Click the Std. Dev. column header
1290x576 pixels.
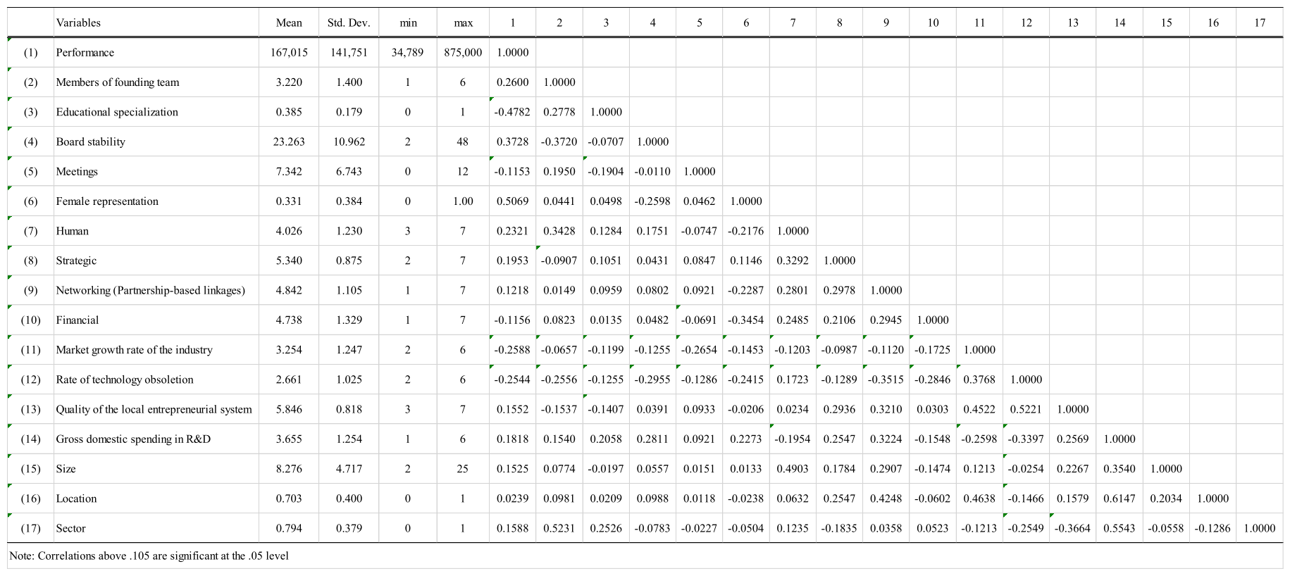(348, 23)
